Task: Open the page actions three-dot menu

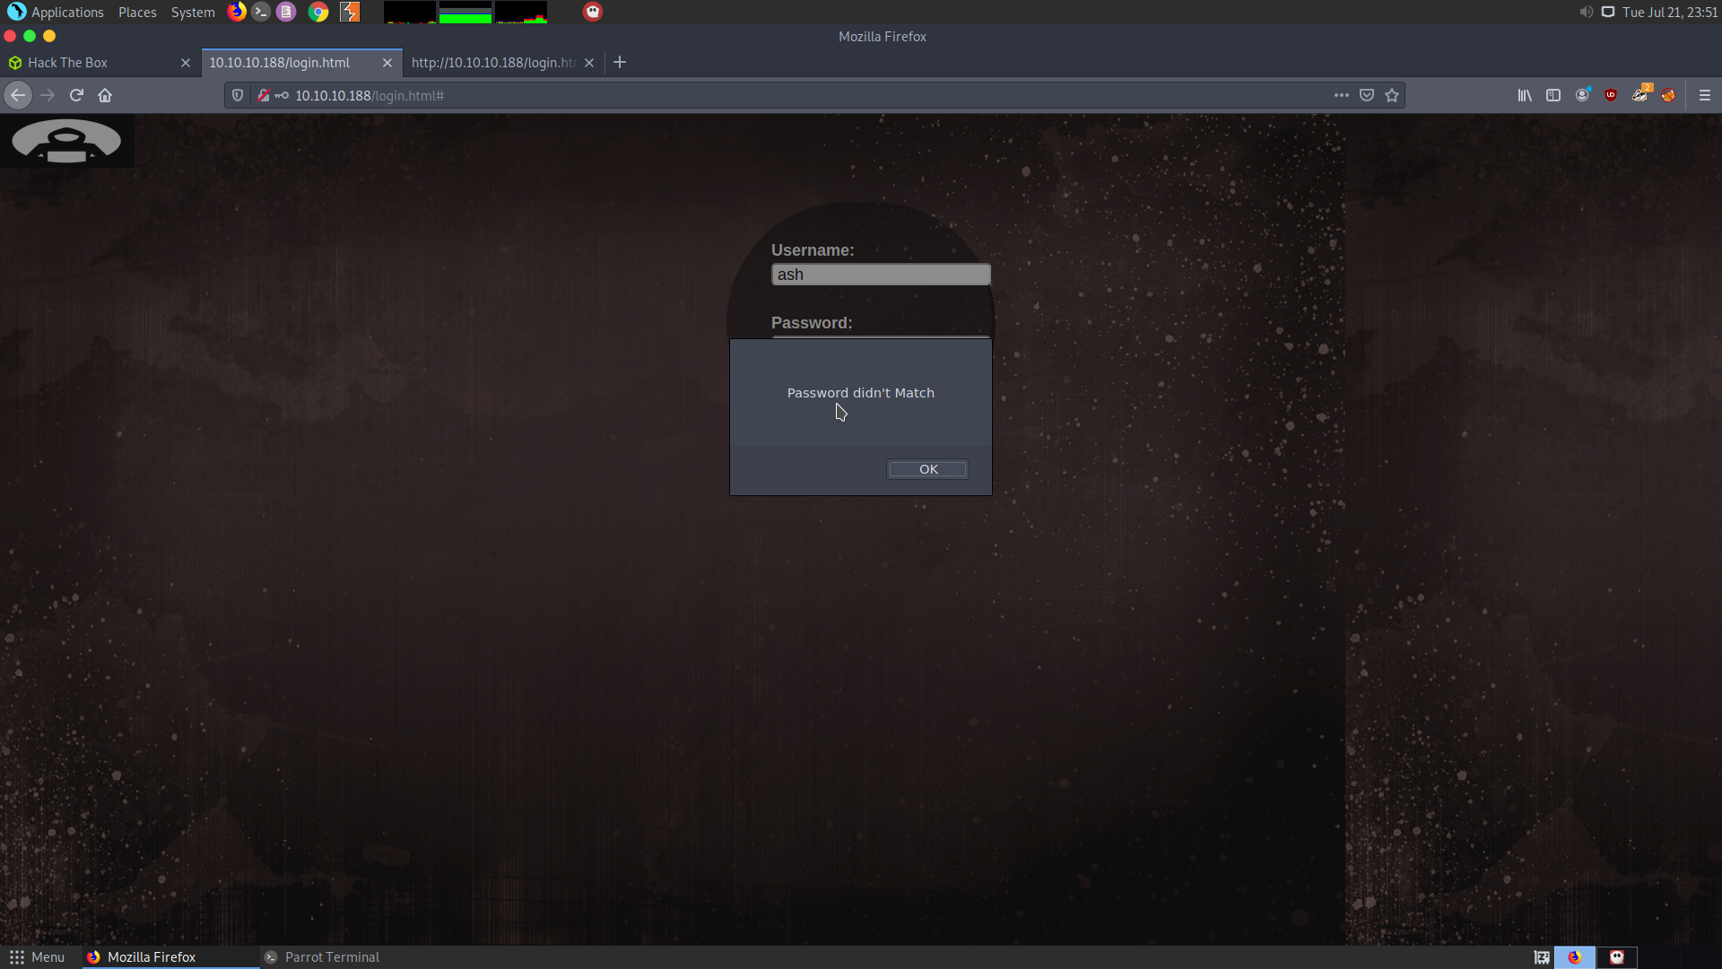Action: (x=1341, y=95)
